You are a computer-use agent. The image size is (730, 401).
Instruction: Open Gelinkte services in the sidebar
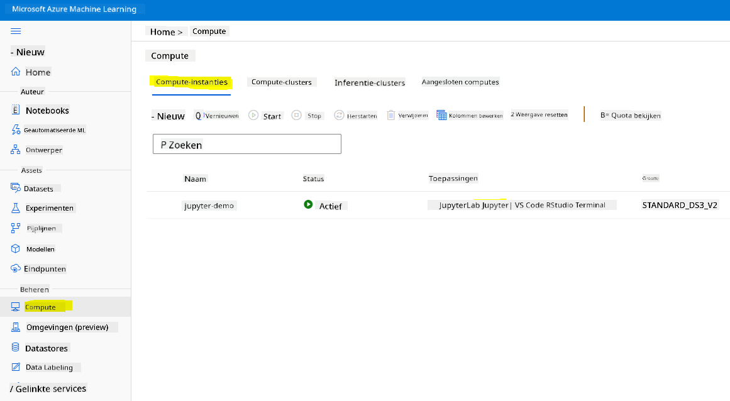51,388
